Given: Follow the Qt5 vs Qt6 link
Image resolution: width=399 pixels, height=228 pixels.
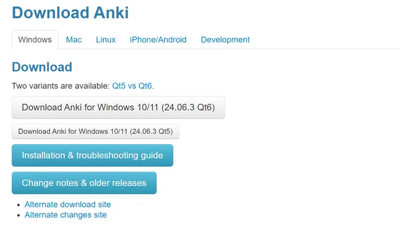Looking at the screenshot, I should click(x=132, y=85).
